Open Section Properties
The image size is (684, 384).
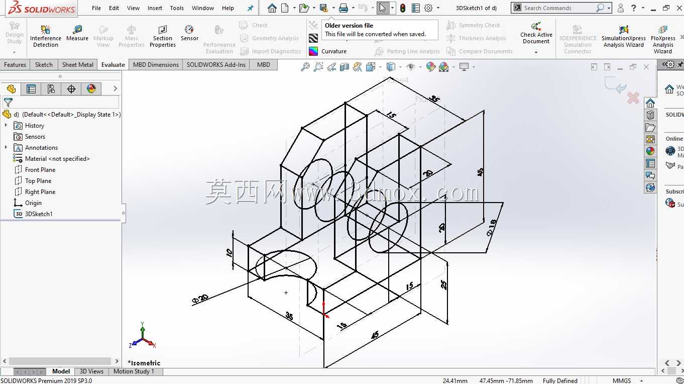click(x=163, y=35)
